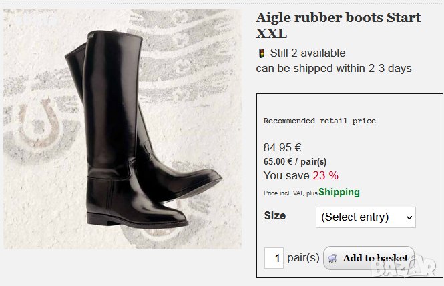
Task: Click the Size label
Action: (275, 215)
